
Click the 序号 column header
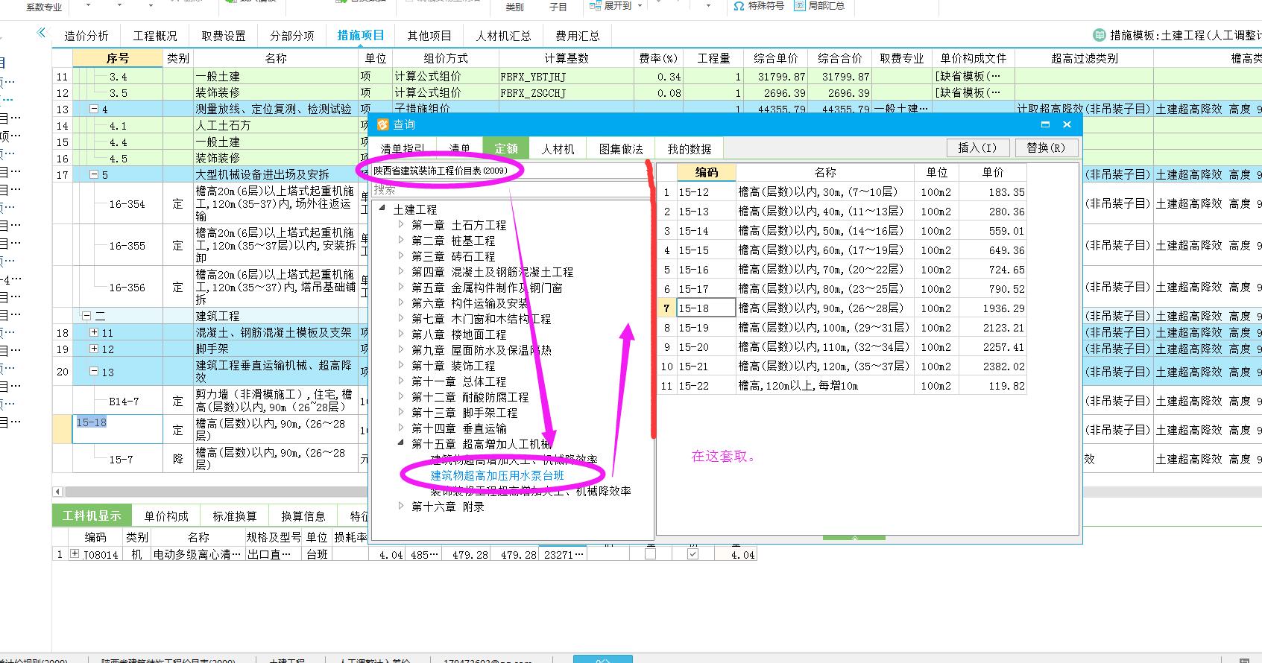click(x=117, y=58)
